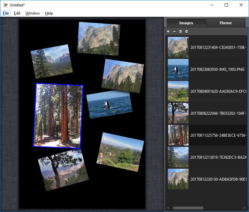Click the remove image minus icon
The height and width of the screenshot is (212, 249).
174,31
